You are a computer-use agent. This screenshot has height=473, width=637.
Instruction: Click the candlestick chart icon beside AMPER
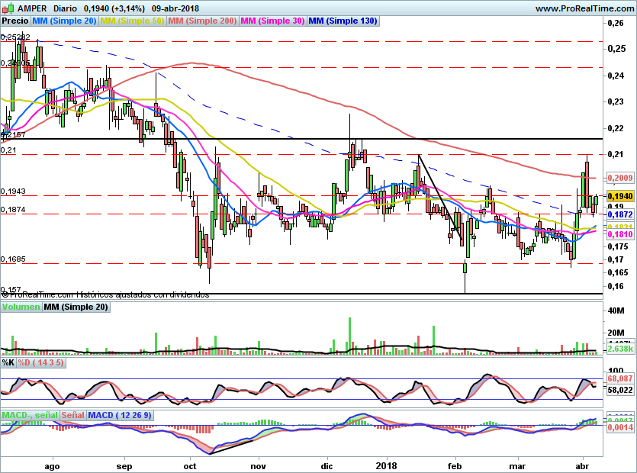coord(8,8)
